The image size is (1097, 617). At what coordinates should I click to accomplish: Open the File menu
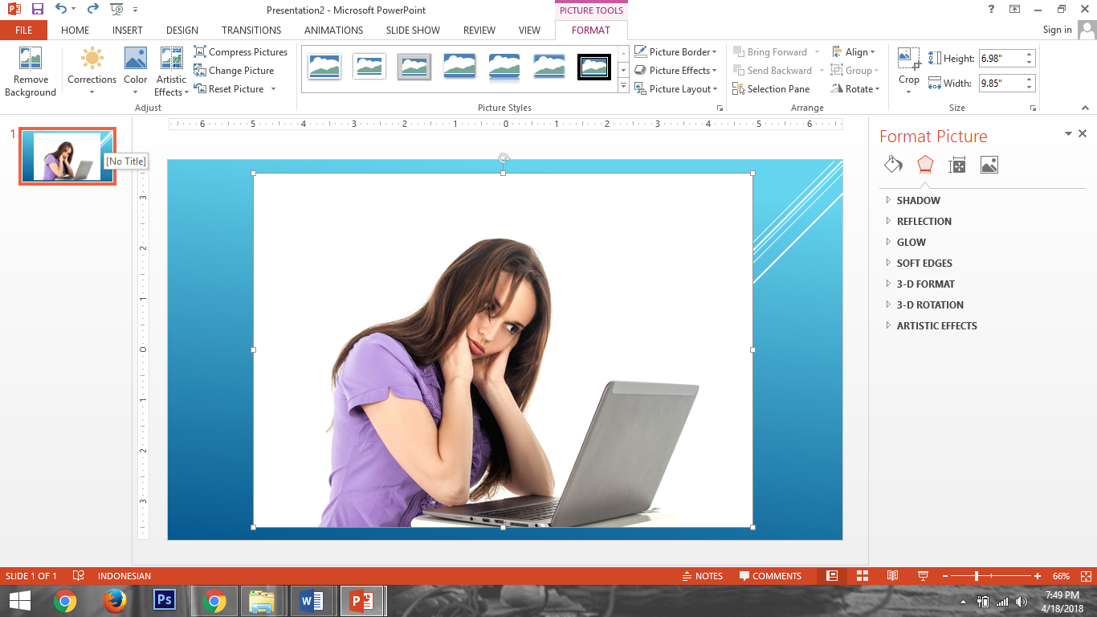pos(23,31)
